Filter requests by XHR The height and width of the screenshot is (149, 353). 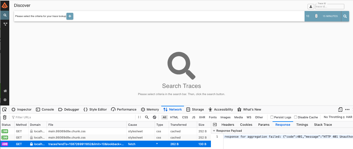202,117
